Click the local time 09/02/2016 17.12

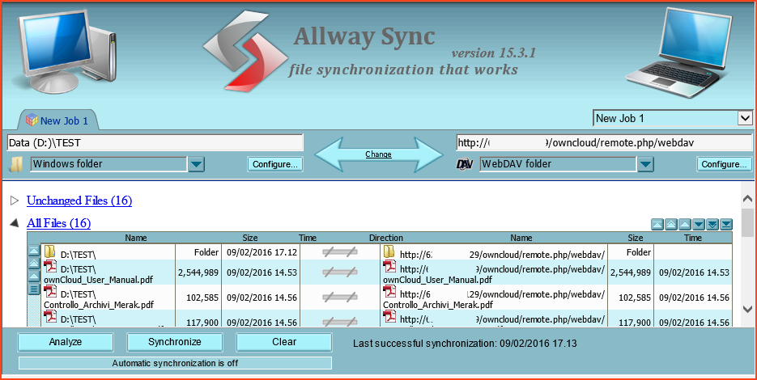pyautogui.click(x=262, y=252)
